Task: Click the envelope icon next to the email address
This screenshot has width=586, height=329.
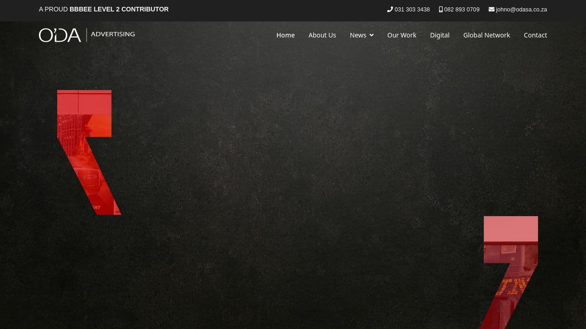Action: [491, 9]
